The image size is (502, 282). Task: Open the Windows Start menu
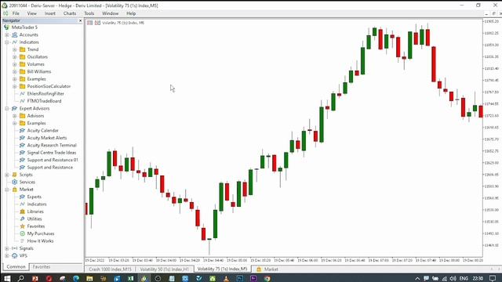point(7,279)
